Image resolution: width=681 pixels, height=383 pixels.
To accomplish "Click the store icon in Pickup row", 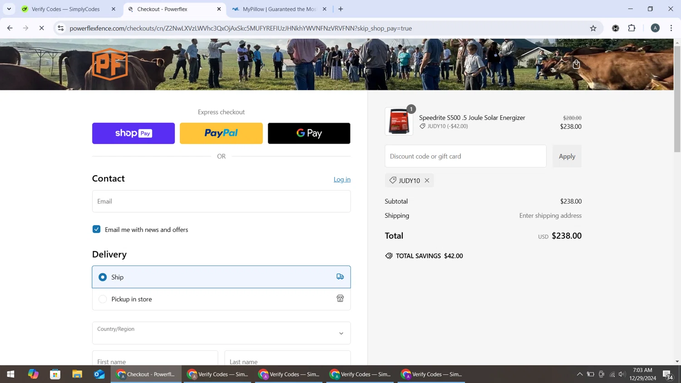I will point(340,299).
